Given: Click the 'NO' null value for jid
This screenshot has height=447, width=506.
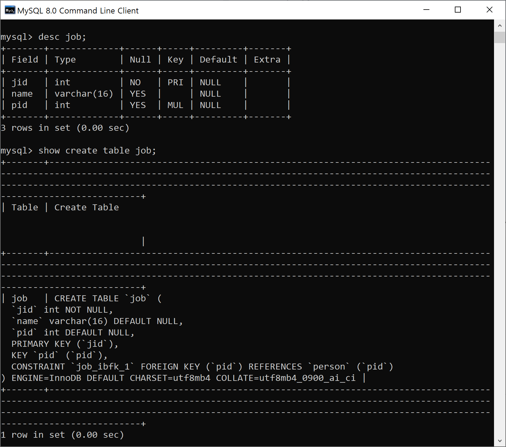Looking at the screenshot, I should click(135, 82).
